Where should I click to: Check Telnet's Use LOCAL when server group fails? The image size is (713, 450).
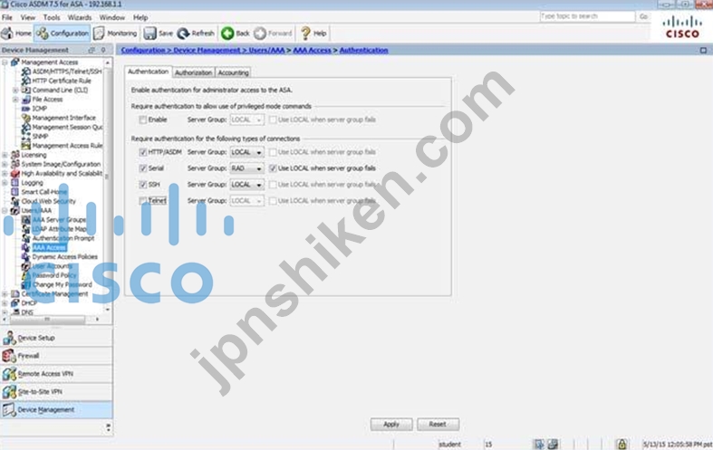click(273, 201)
